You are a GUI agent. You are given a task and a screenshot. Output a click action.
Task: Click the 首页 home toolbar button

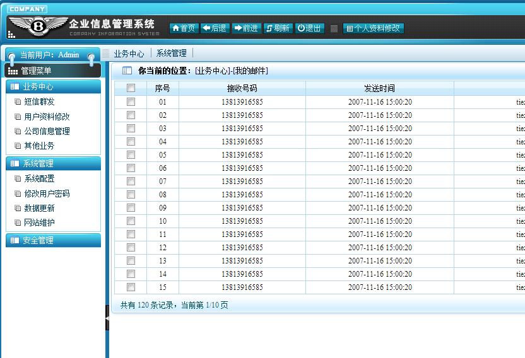[184, 28]
